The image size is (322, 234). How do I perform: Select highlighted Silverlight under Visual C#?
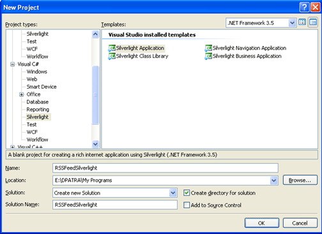(x=38, y=117)
